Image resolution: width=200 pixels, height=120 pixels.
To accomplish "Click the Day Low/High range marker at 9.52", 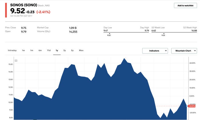I will 109,35.
